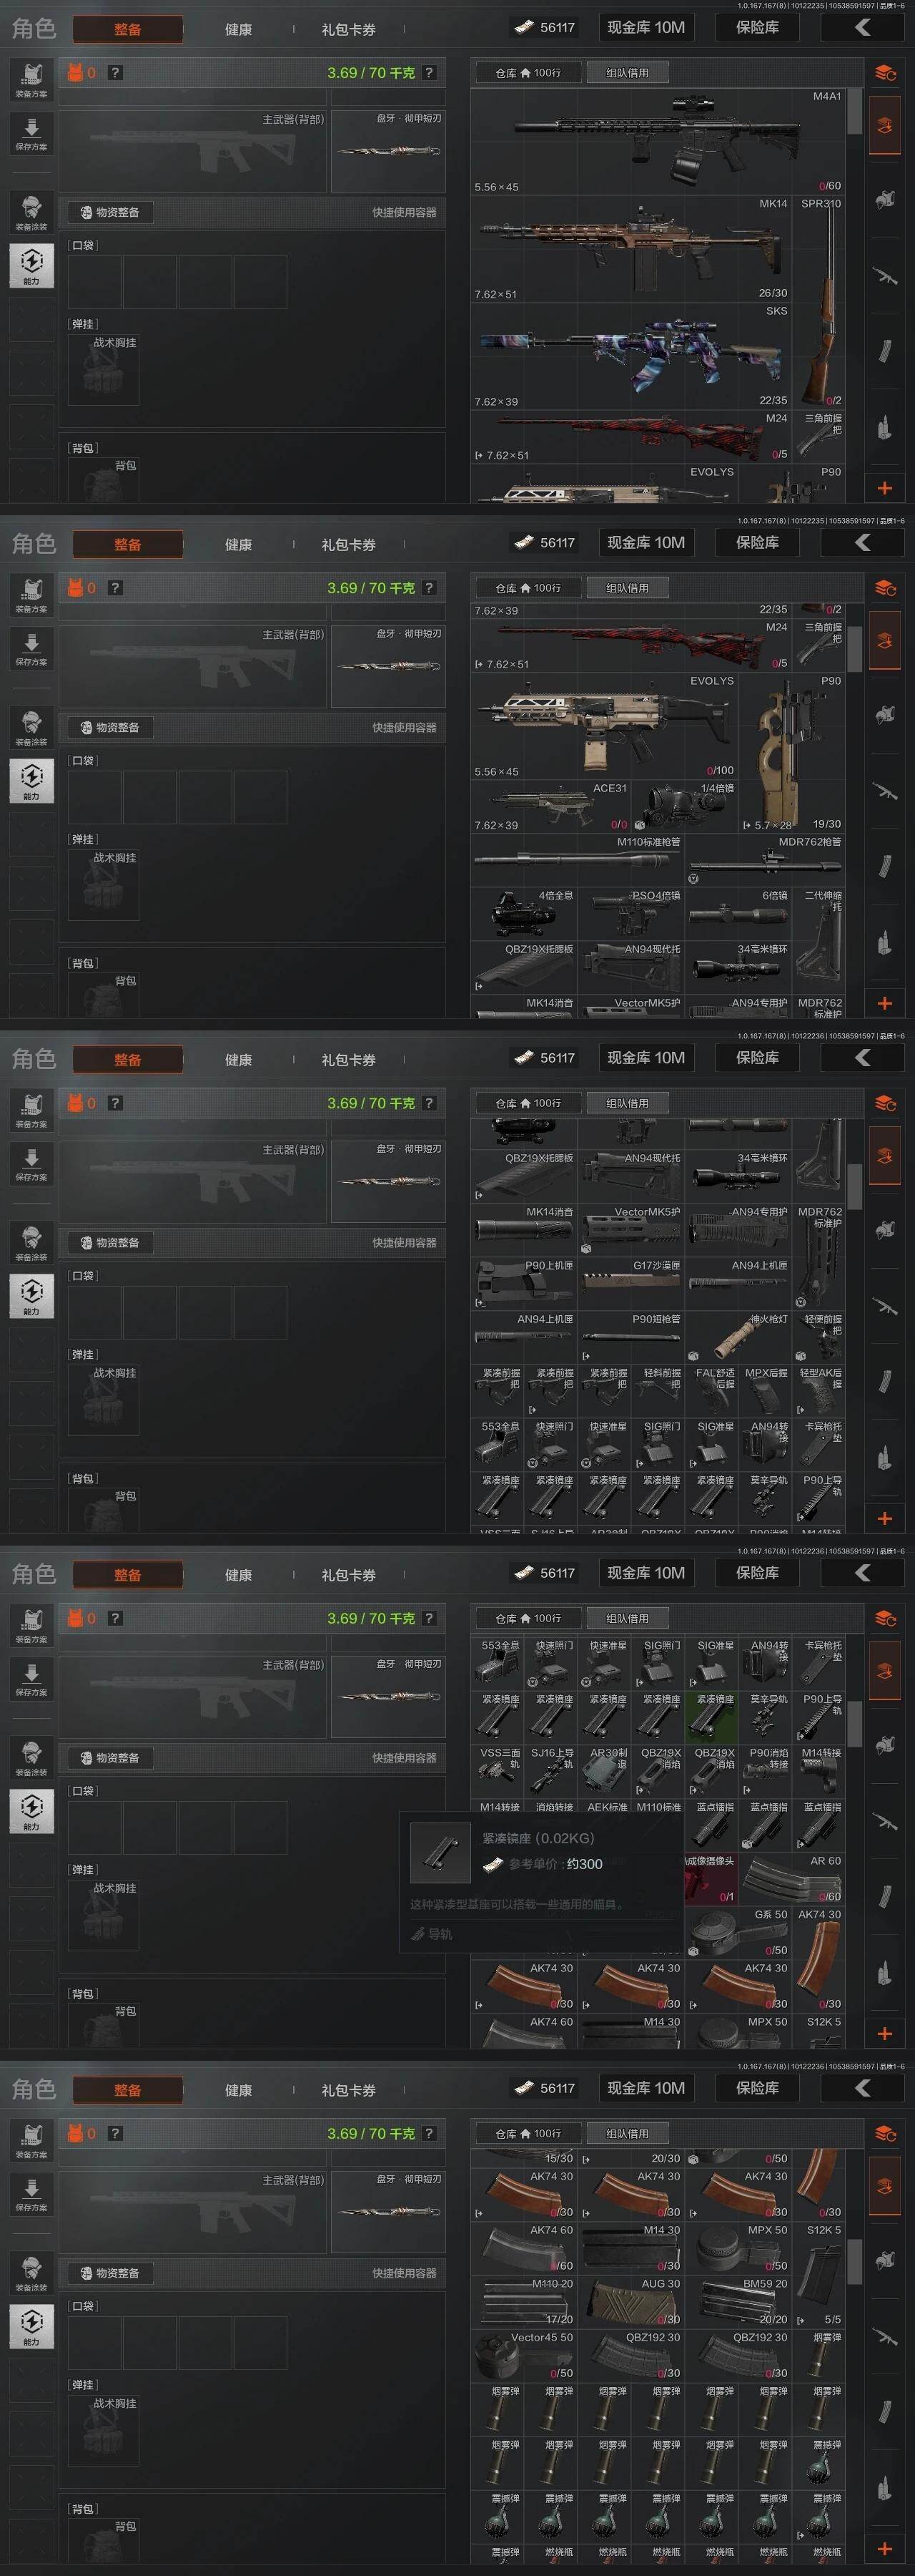Click the back arrow in the topmost screenshot
915x2576 pixels.
[862, 27]
